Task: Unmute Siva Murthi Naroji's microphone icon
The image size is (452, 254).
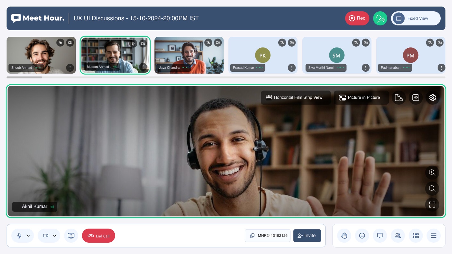Action: pyautogui.click(x=356, y=43)
